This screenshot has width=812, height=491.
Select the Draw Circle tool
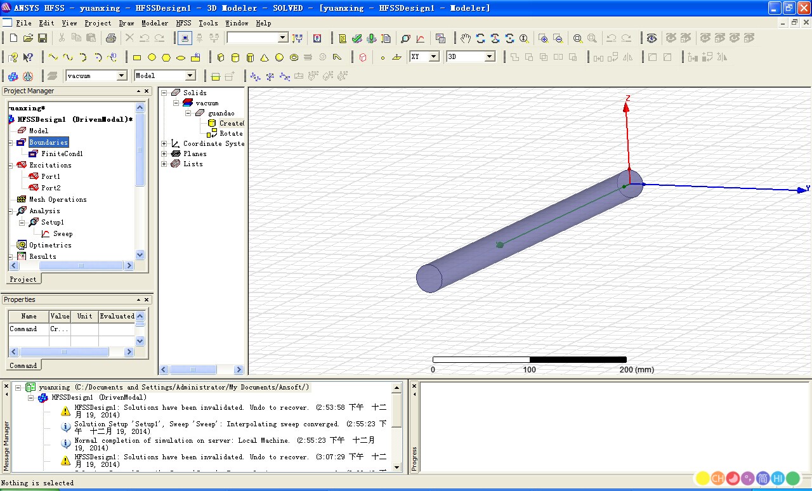(152, 57)
